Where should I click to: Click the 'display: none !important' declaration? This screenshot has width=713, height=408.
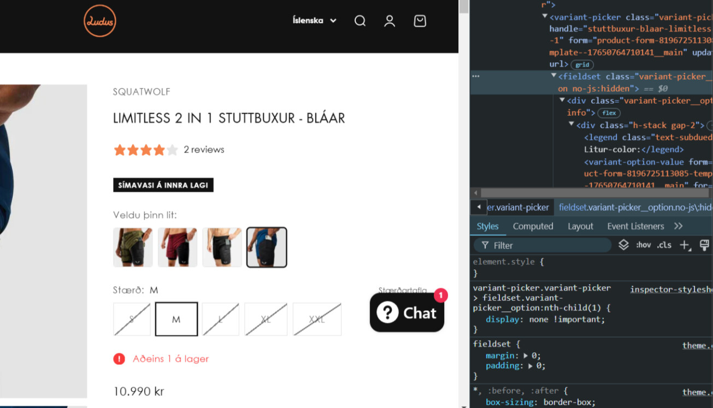(x=545, y=320)
